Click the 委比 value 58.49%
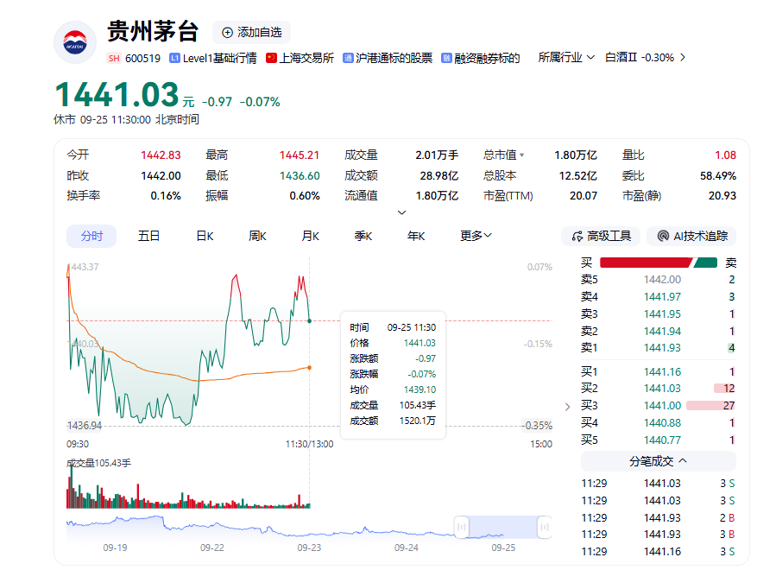757x570 pixels. pyautogui.click(x=718, y=176)
